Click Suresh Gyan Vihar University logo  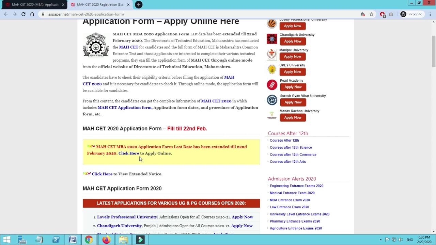click(272, 100)
